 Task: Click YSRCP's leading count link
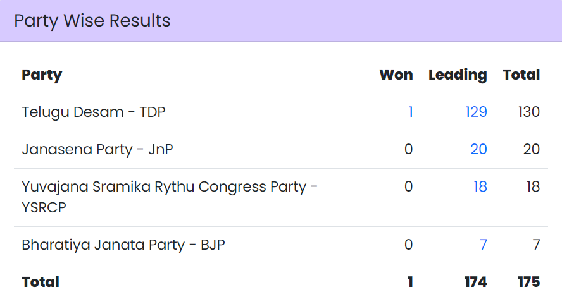tap(480, 187)
